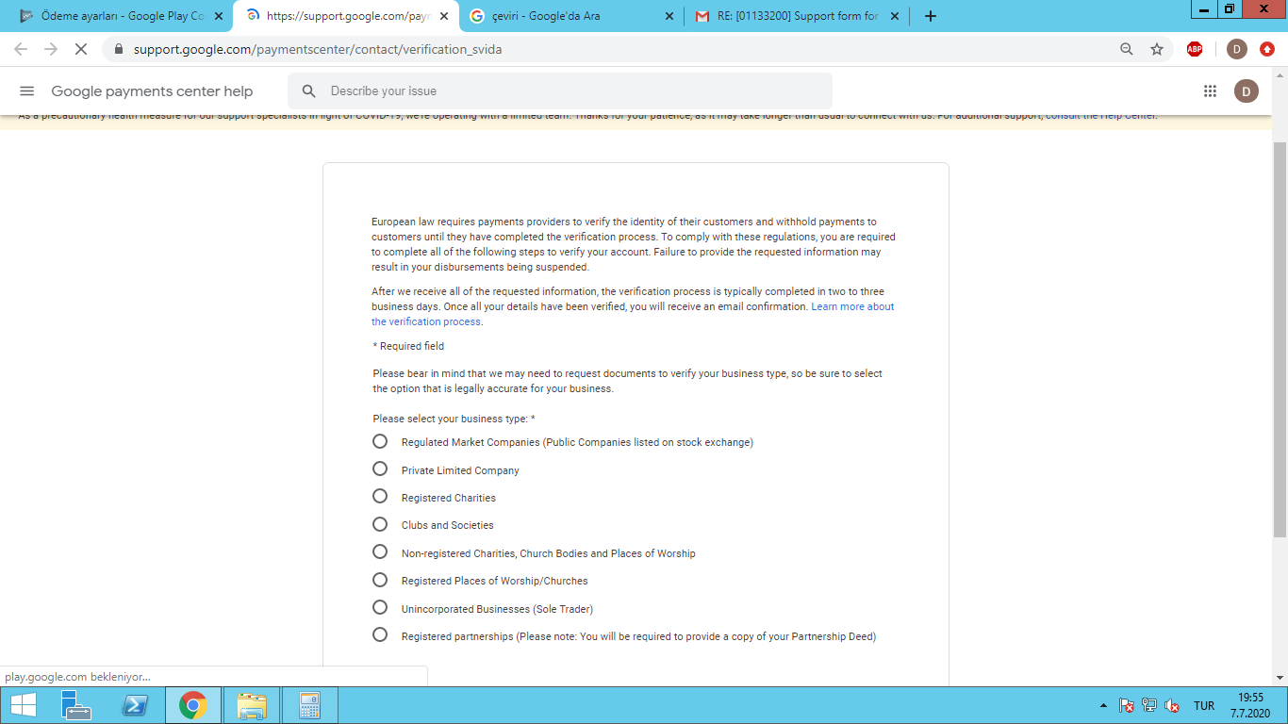Choose Clubs and Societies option
Viewport: 1288px width, 724px height.
(x=380, y=524)
